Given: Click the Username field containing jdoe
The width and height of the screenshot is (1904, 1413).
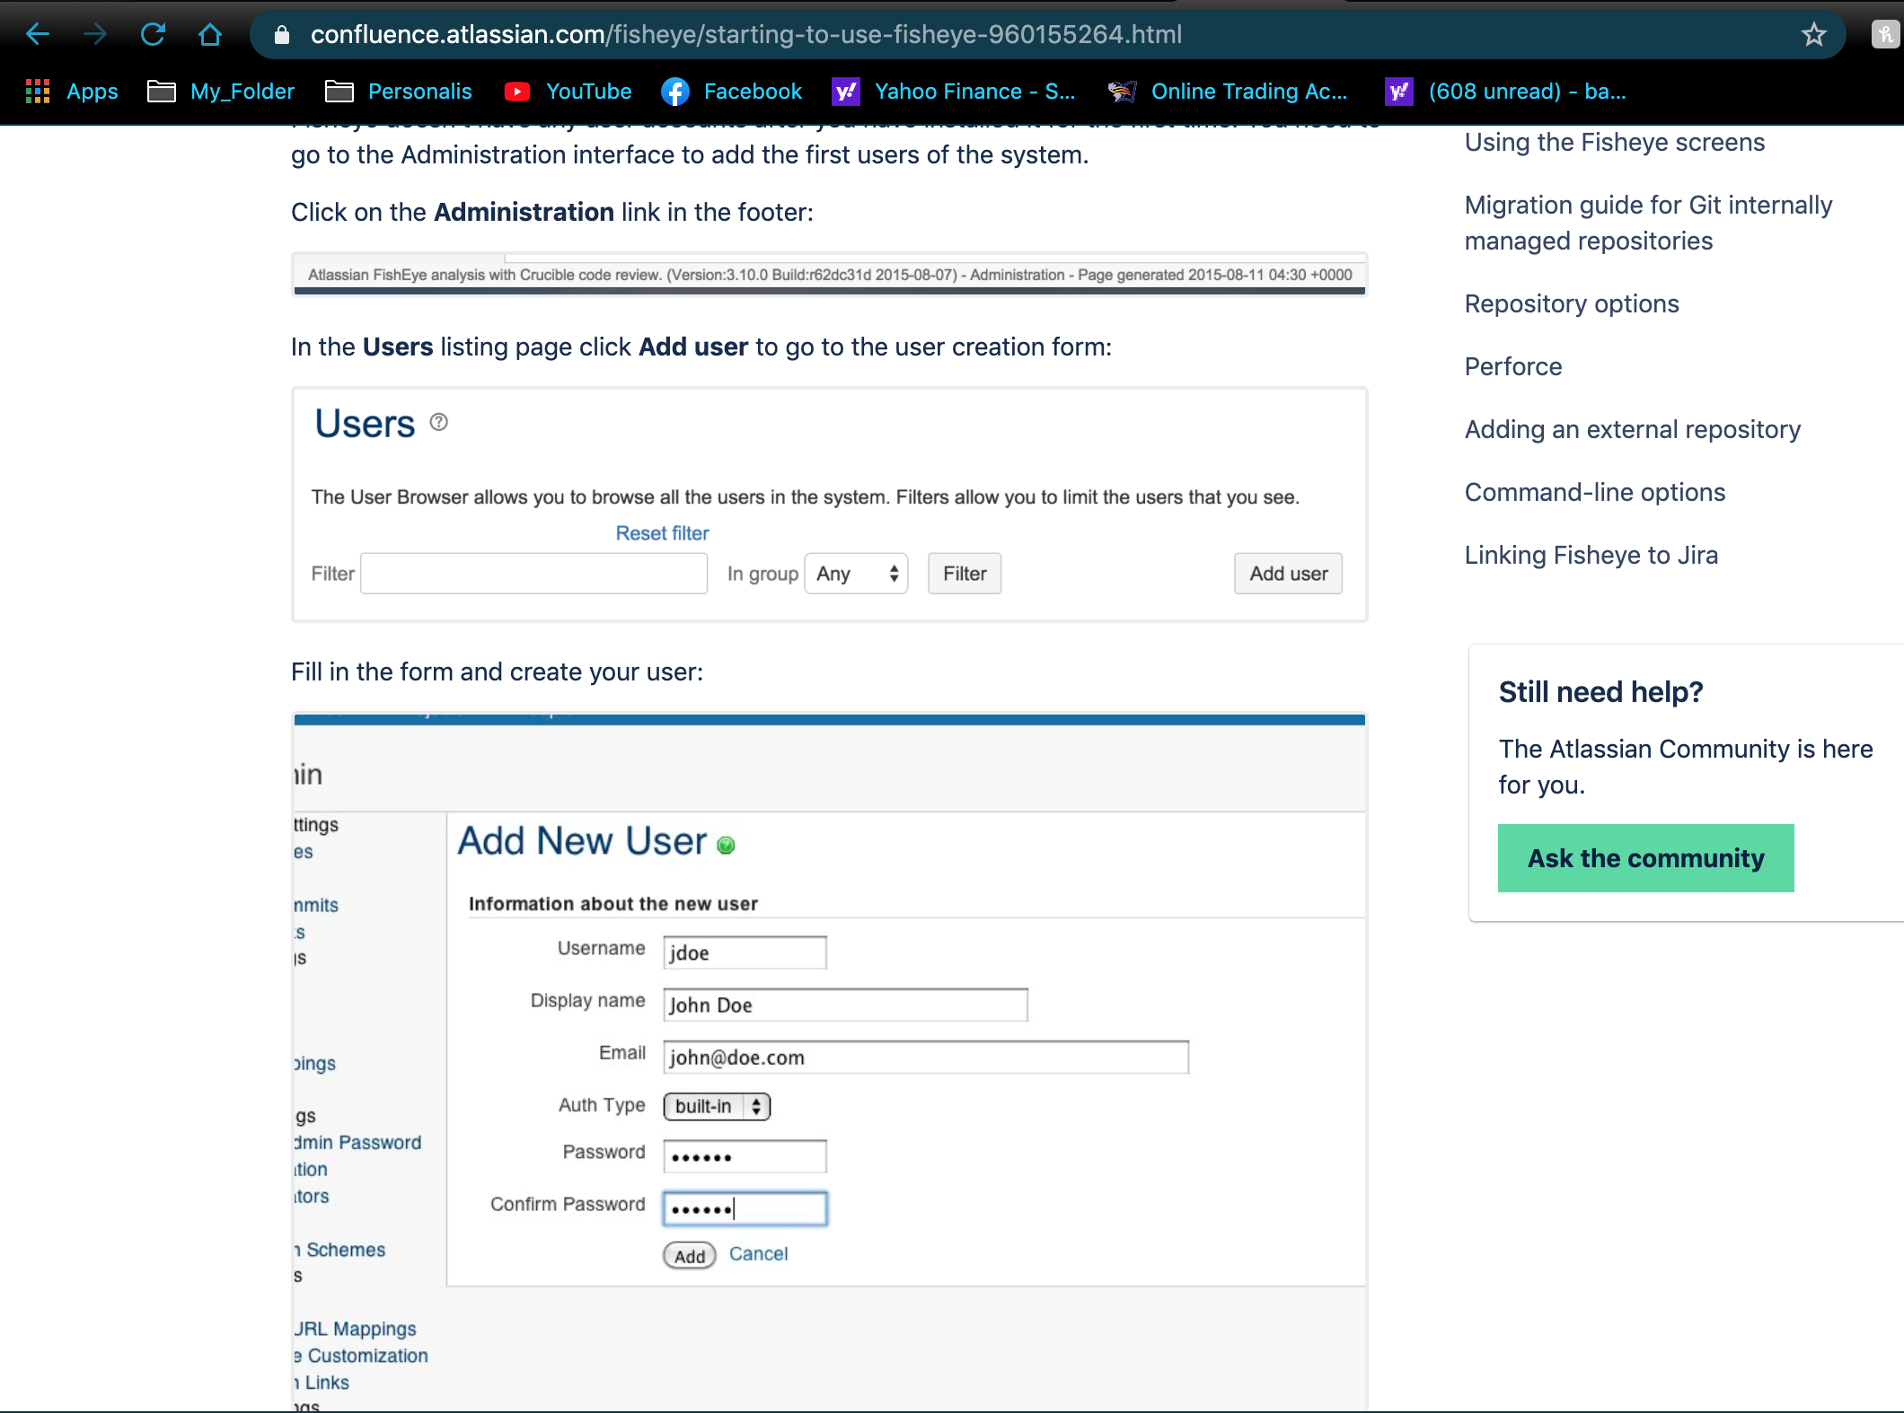Looking at the screenshot, I should click(x=745, y=952).
